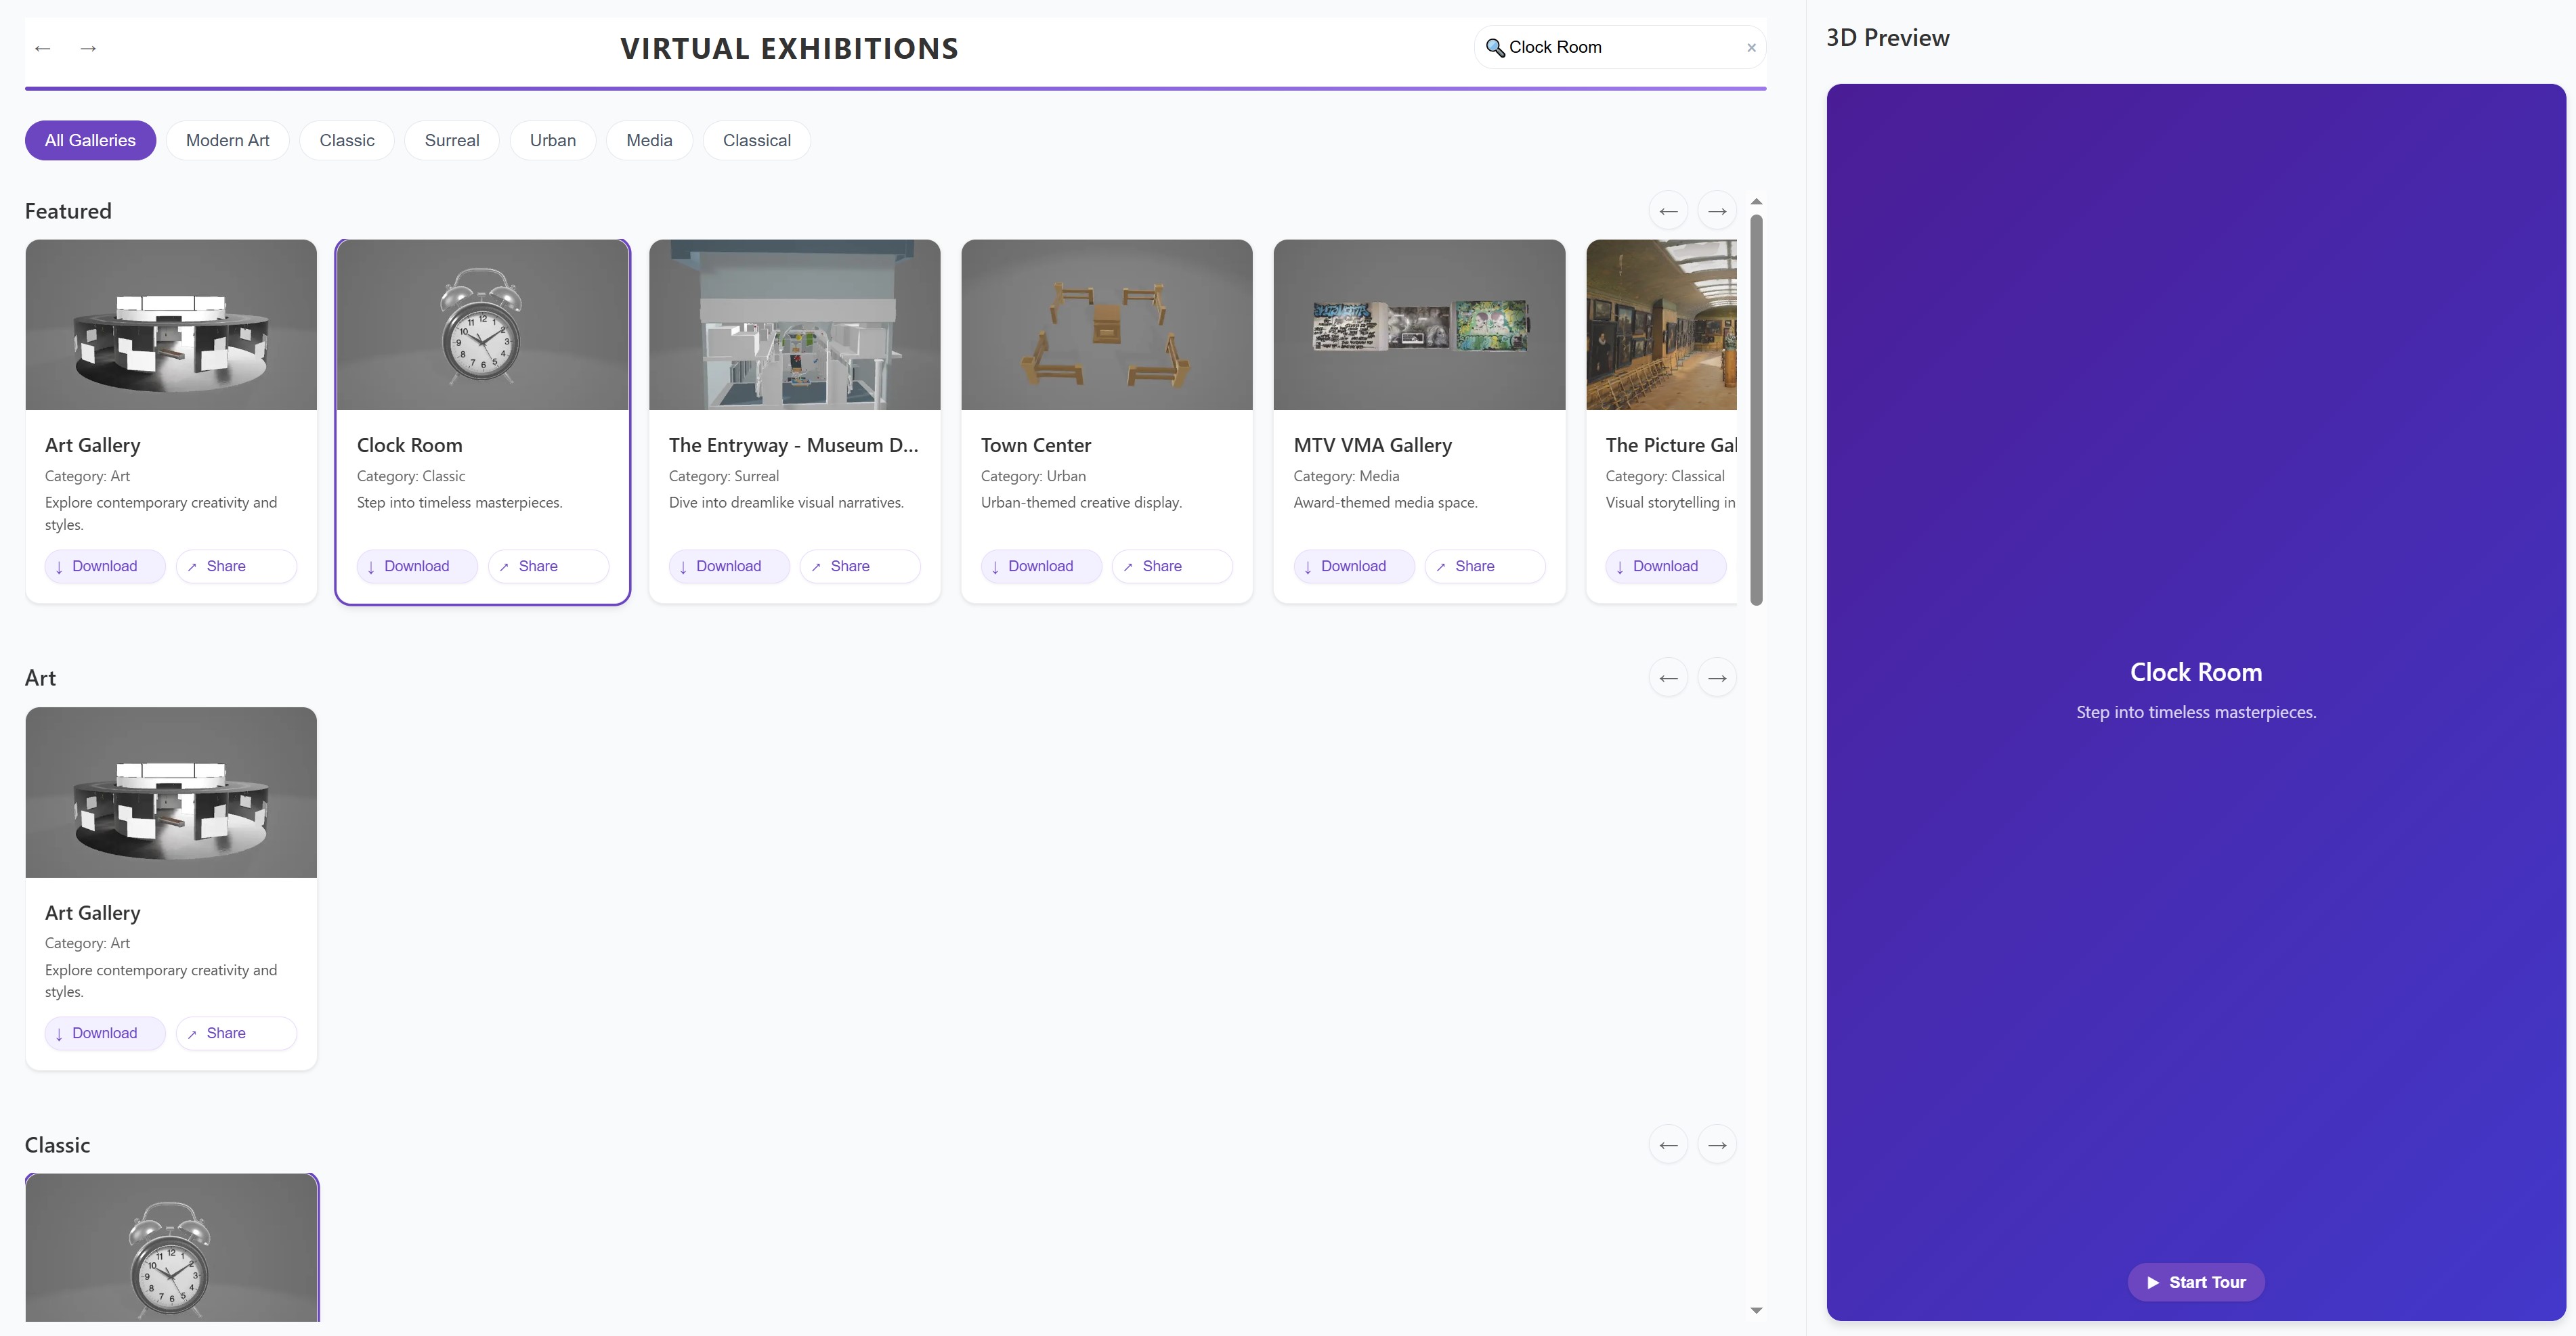The image size is (2576, 1336).
Task: Select the All Galleries filter
Action: coord(90,141)
